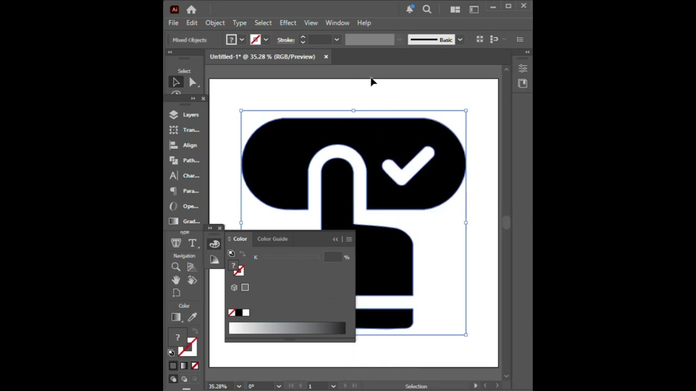
Task: Open the Gradient panel
Action: tap(184, 221)
